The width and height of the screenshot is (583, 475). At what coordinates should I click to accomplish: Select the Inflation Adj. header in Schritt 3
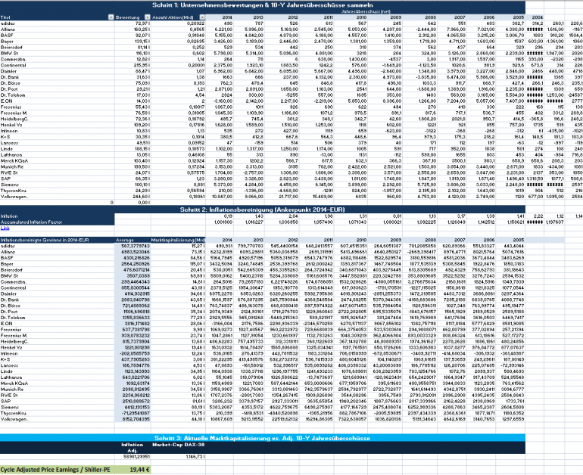coord(132,448)
